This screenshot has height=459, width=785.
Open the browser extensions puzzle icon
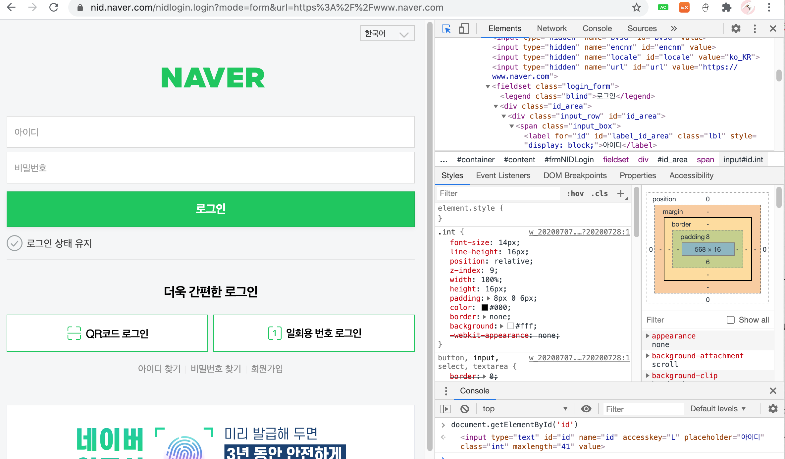pos(726,8)
